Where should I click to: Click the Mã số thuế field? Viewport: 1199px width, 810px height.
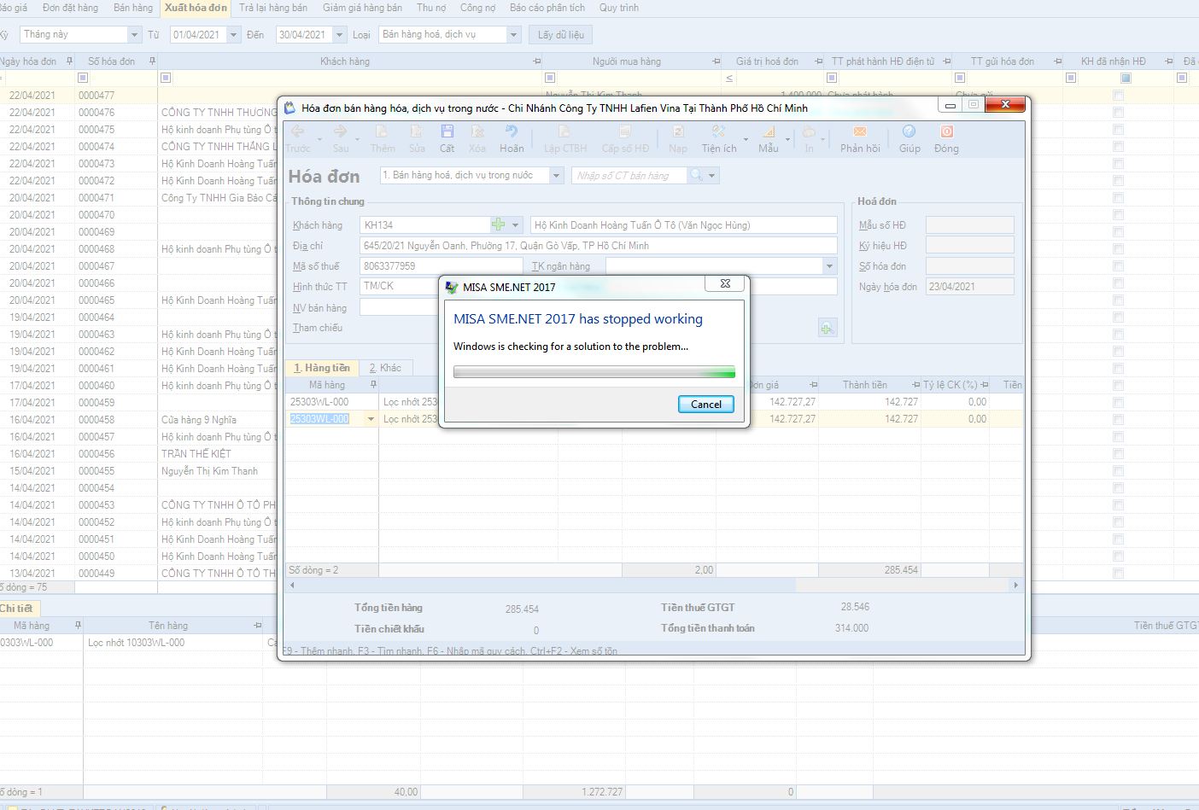point(441,266)
